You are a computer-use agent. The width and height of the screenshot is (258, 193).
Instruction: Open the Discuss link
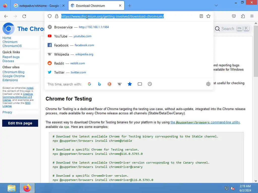click(x=8, y=61)
